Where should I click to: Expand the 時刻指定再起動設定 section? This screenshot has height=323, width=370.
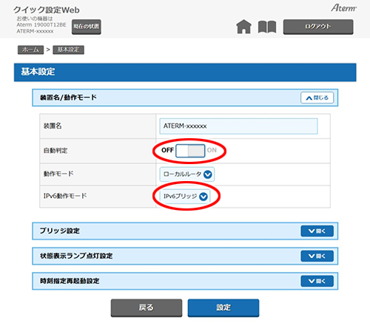317,281
